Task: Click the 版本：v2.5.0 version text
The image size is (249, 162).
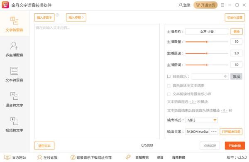Action: coord(237,157)
